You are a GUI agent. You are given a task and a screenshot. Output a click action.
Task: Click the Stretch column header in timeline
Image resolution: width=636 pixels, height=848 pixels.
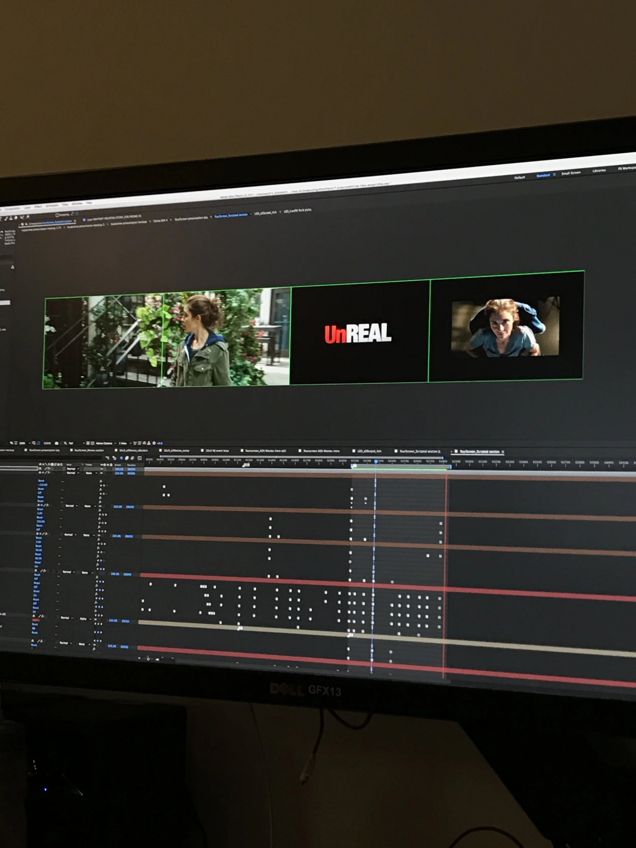pyautogui.click(x=118, y=465)
